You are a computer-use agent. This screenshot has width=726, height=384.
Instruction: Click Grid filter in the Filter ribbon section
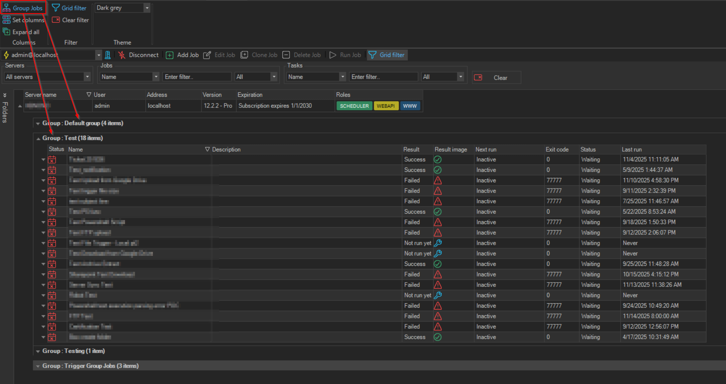click(69, 8)
